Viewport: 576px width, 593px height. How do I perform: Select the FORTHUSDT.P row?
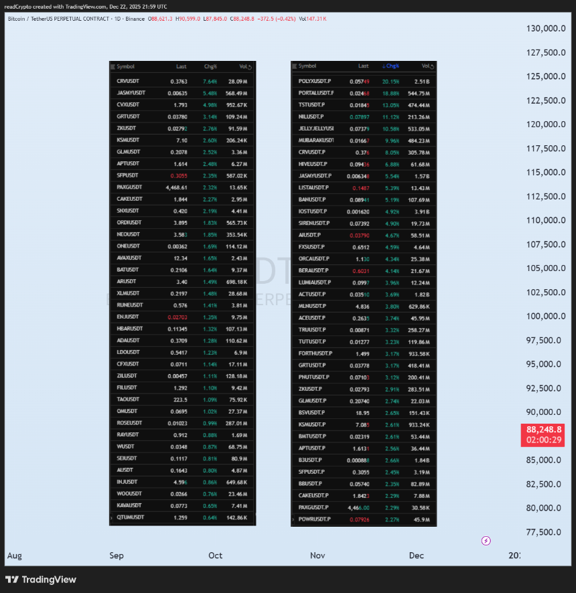[364, 353]
